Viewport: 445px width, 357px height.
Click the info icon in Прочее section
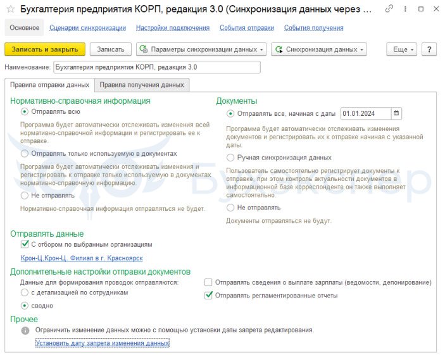pos(25,330)
